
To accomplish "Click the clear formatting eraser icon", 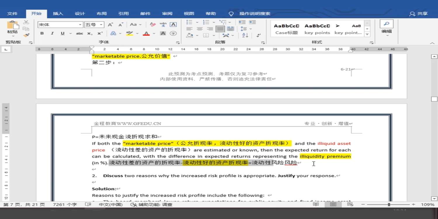I will coord(152,25).
